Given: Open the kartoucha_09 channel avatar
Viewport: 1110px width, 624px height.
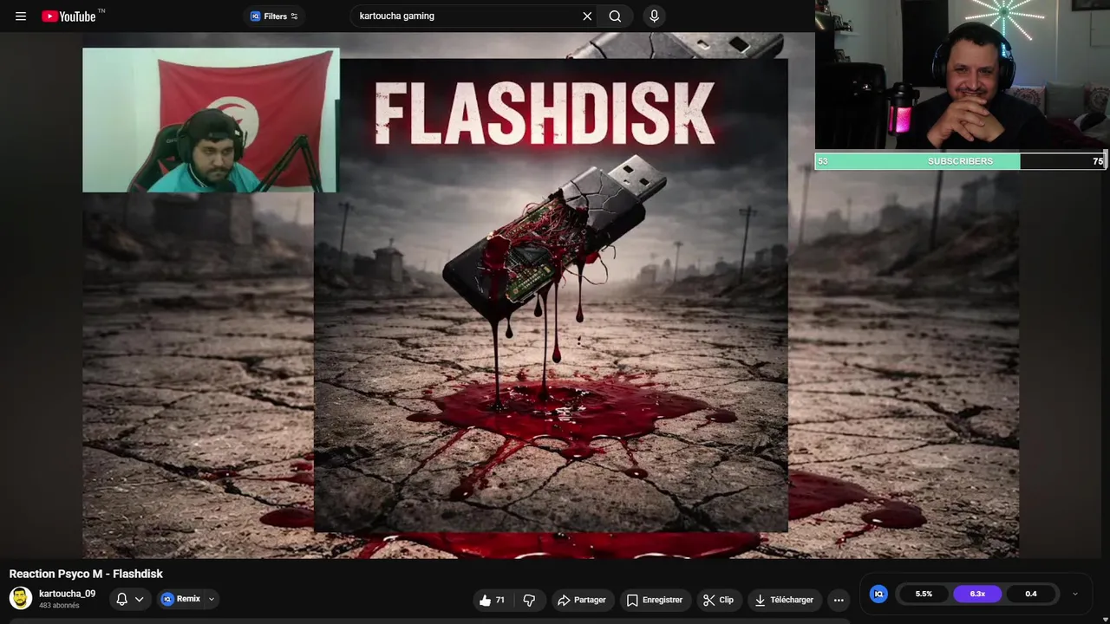Looking at the screenshot, I should pyautogui.click(x=21, y=598).
